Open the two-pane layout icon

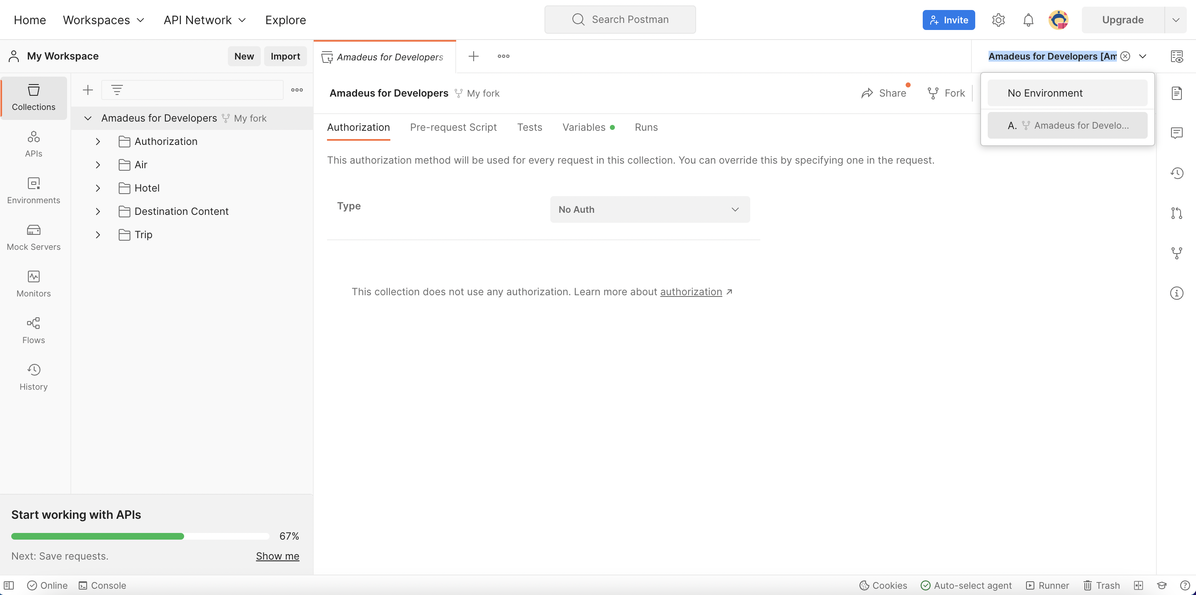pos(1139,586)
